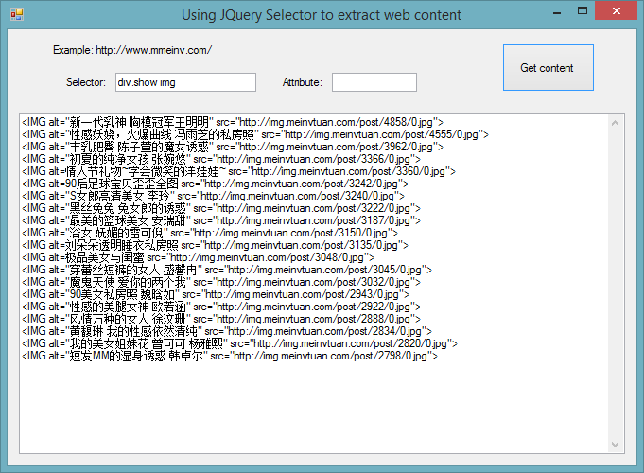Click the results scrollbar down arrow
Viewport: 644px width, 473px height.
pos(616,444)
